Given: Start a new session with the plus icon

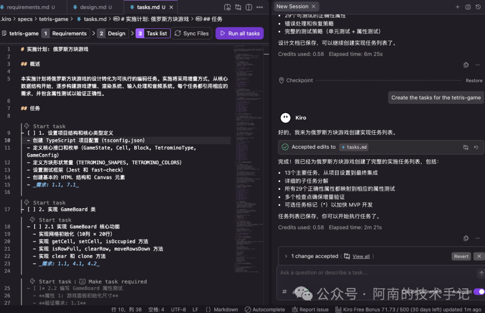Looking at the screenshot, I should [x=457, y=6].
